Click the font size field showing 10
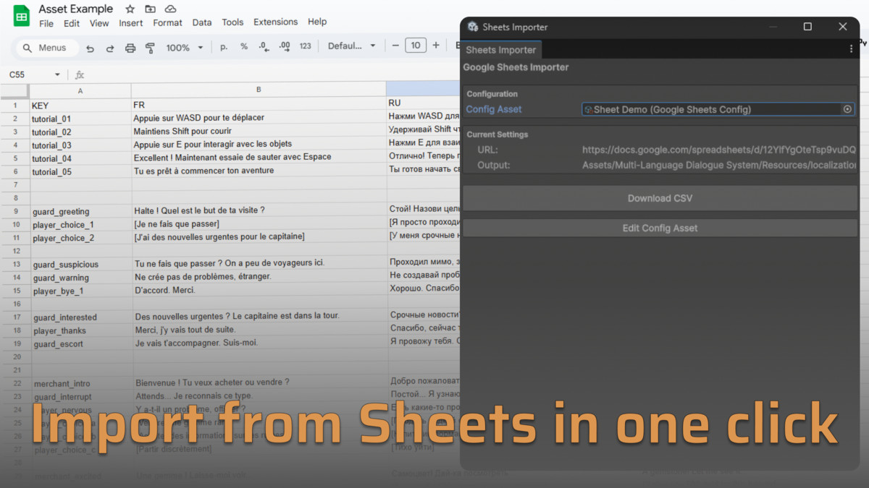This screenshot has height=488, width=869. (x=415, y=46)
